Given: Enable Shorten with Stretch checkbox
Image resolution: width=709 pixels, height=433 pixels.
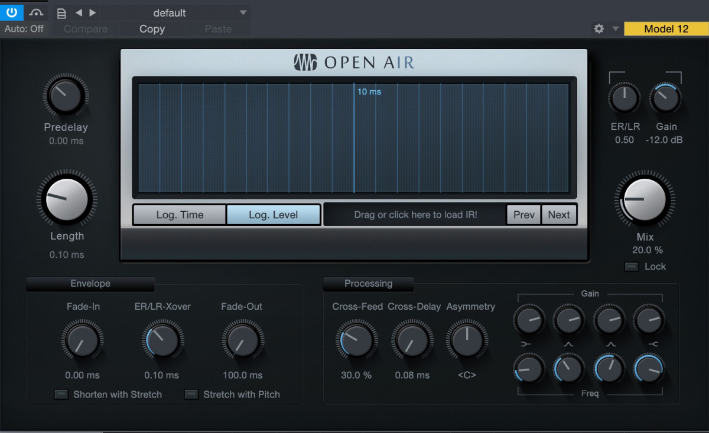Looking at the screenshot, I should pos(61,395).
